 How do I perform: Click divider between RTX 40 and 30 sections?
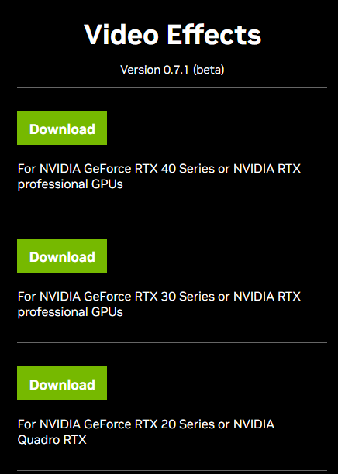click(x=172, y=215)
